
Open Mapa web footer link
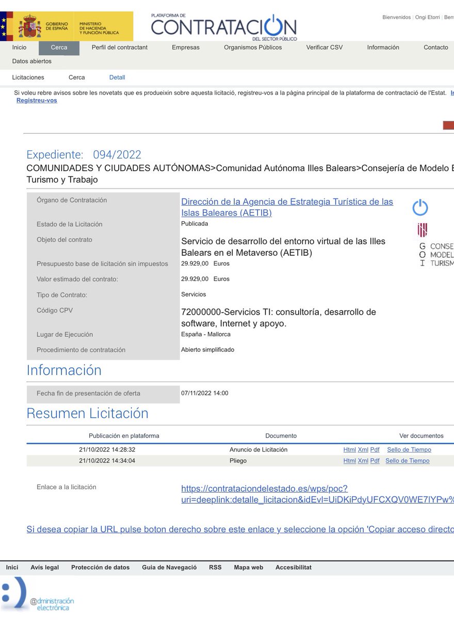(249, 568)
